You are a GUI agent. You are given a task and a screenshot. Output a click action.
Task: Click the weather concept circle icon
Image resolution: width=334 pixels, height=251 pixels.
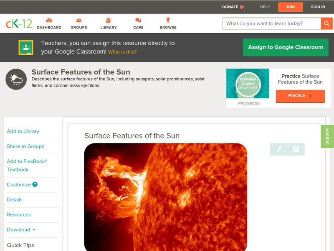16,79
